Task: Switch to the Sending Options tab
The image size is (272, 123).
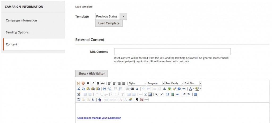Action: [x=17, y=32]
